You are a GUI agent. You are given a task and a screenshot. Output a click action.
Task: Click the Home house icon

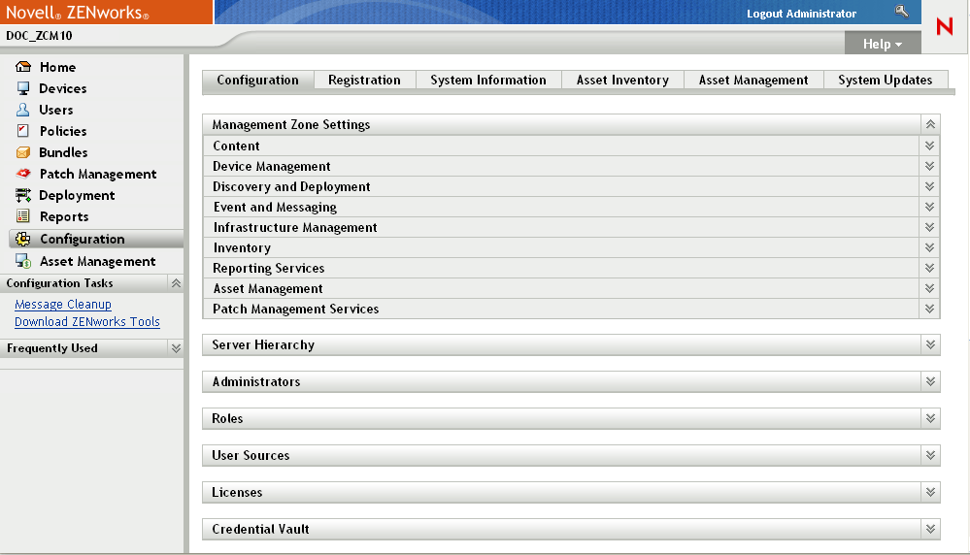(23, 67)
